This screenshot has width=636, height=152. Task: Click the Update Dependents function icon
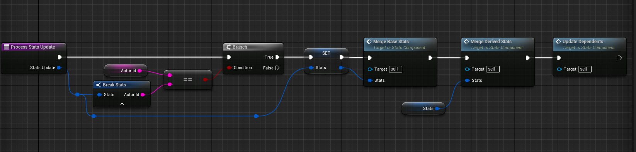558,42
